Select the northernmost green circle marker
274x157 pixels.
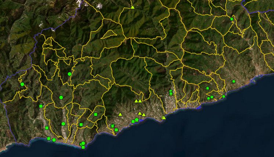[69, 74]
